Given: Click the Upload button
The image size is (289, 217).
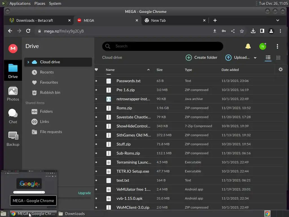Looking at the screenshot, I should pyautogui.click(x=237, y=58).
